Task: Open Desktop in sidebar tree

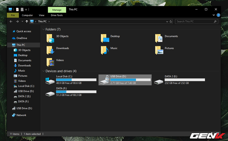Action: [21, 55]
